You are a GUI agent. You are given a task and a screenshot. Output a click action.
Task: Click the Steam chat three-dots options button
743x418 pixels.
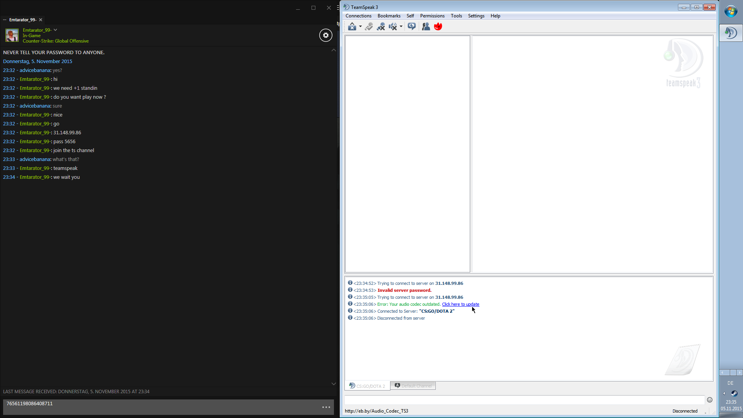(x=326, y=407)
